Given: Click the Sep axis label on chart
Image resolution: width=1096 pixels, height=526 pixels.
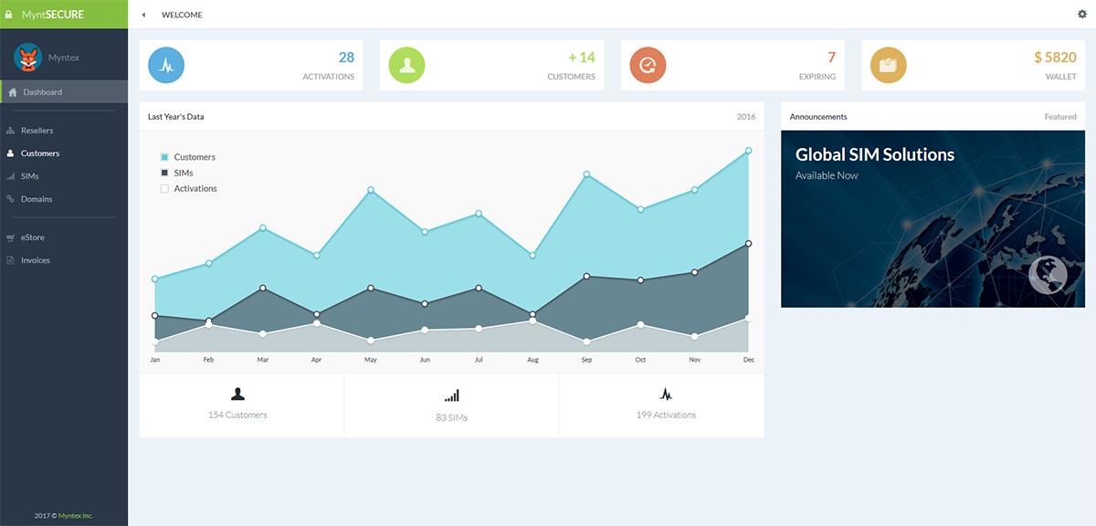Looking at the screenshot, I should [x=586, y=360].
